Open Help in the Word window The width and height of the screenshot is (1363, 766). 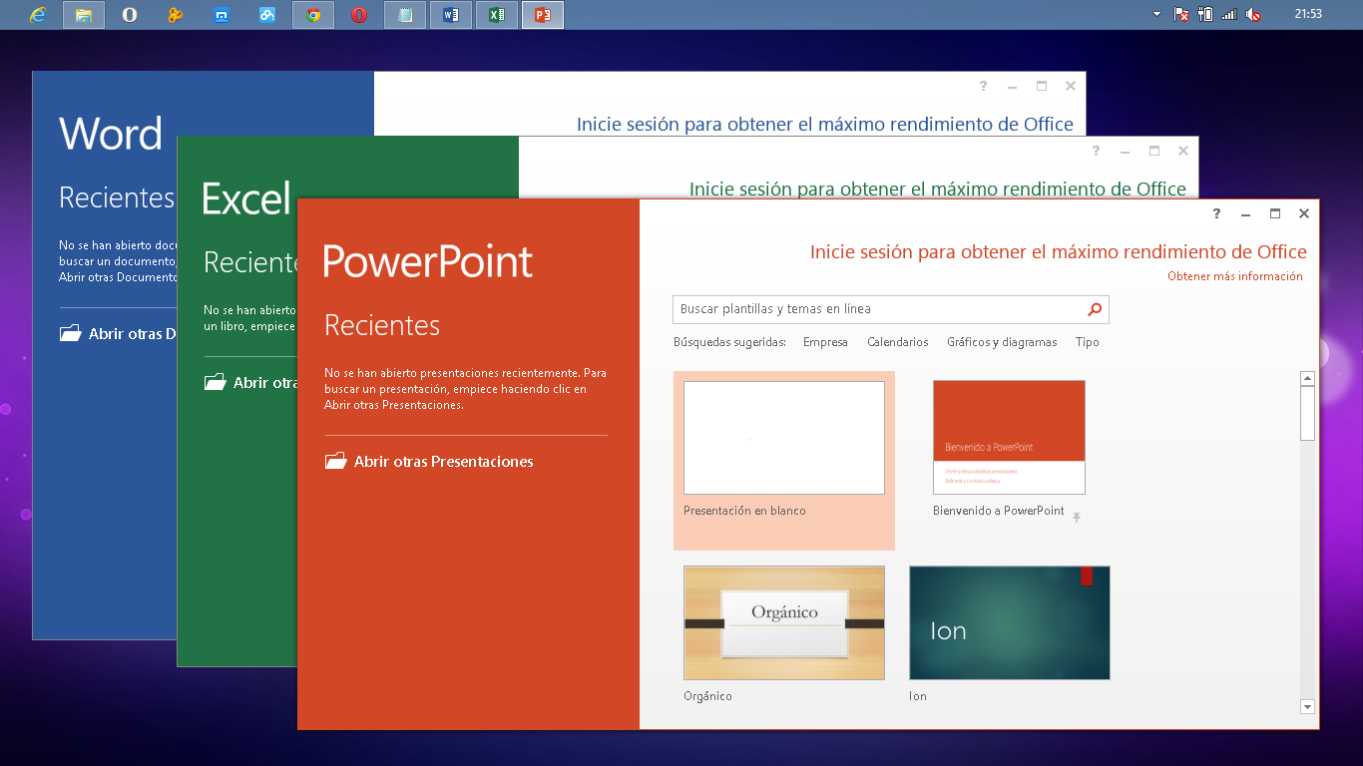click(x=983, y=86)
